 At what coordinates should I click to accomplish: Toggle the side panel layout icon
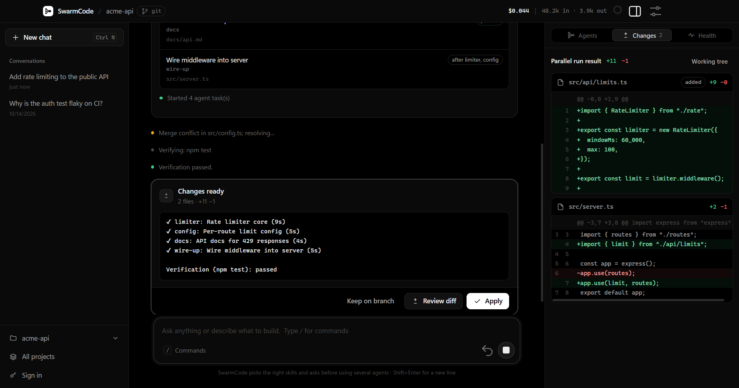click(635, 11)
